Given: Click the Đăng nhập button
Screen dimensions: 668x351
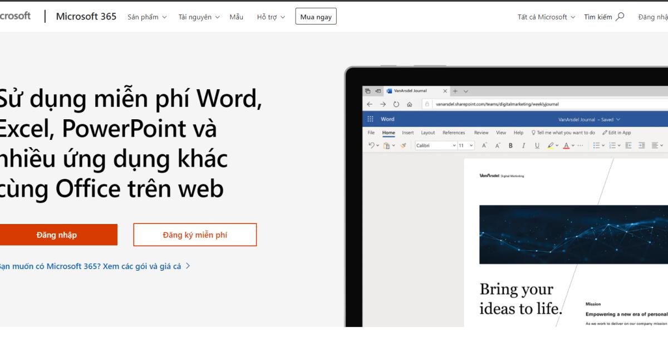Looking at the screenshot, I should [58, 235].
